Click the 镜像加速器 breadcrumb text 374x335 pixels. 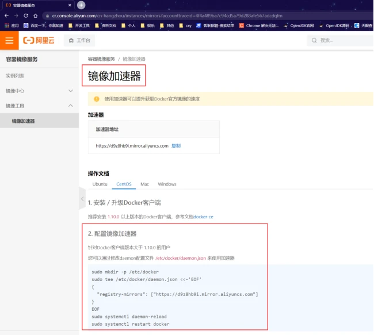134,59
